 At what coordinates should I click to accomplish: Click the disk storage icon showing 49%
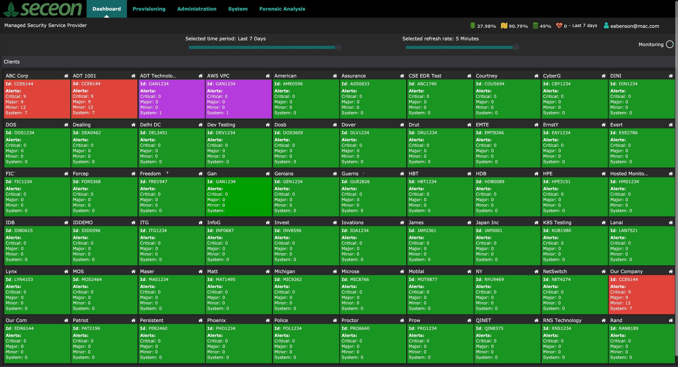[x=535, y=26]
